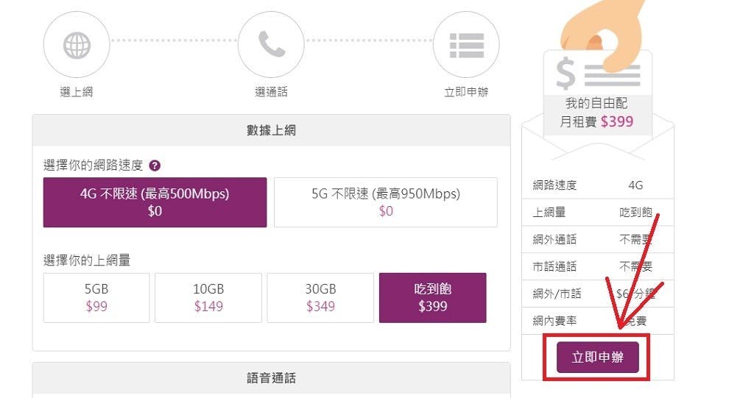The height and width of the screenshot is (398, 754).
Task: Choose the 10GB $149 data plan
Action: click(x=208, y=298)
